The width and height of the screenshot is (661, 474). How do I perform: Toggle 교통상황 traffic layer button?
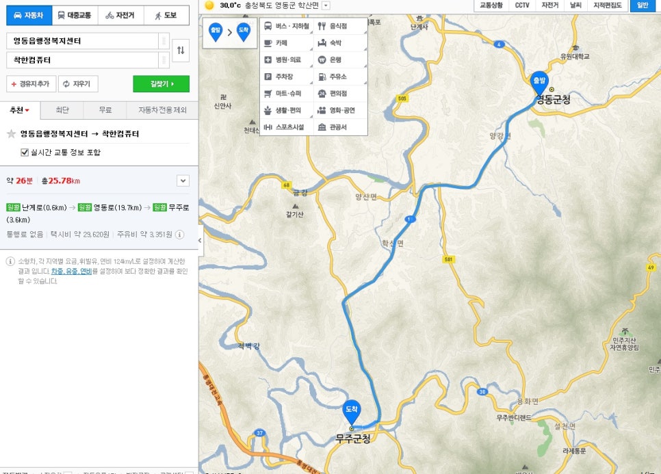pyautogui.click(x=491, y=5)
